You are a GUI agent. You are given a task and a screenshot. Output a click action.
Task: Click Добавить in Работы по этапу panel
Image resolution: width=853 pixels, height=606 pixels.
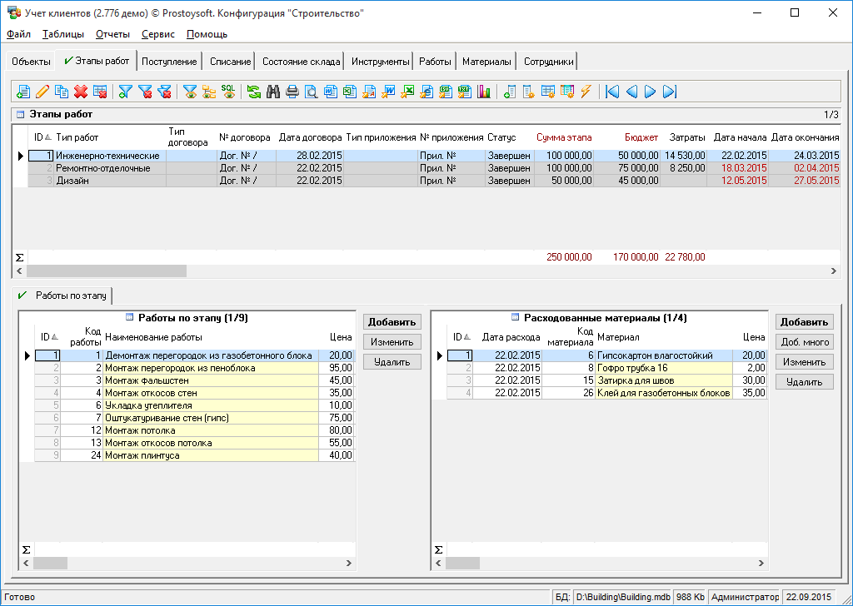pos(392,322)
